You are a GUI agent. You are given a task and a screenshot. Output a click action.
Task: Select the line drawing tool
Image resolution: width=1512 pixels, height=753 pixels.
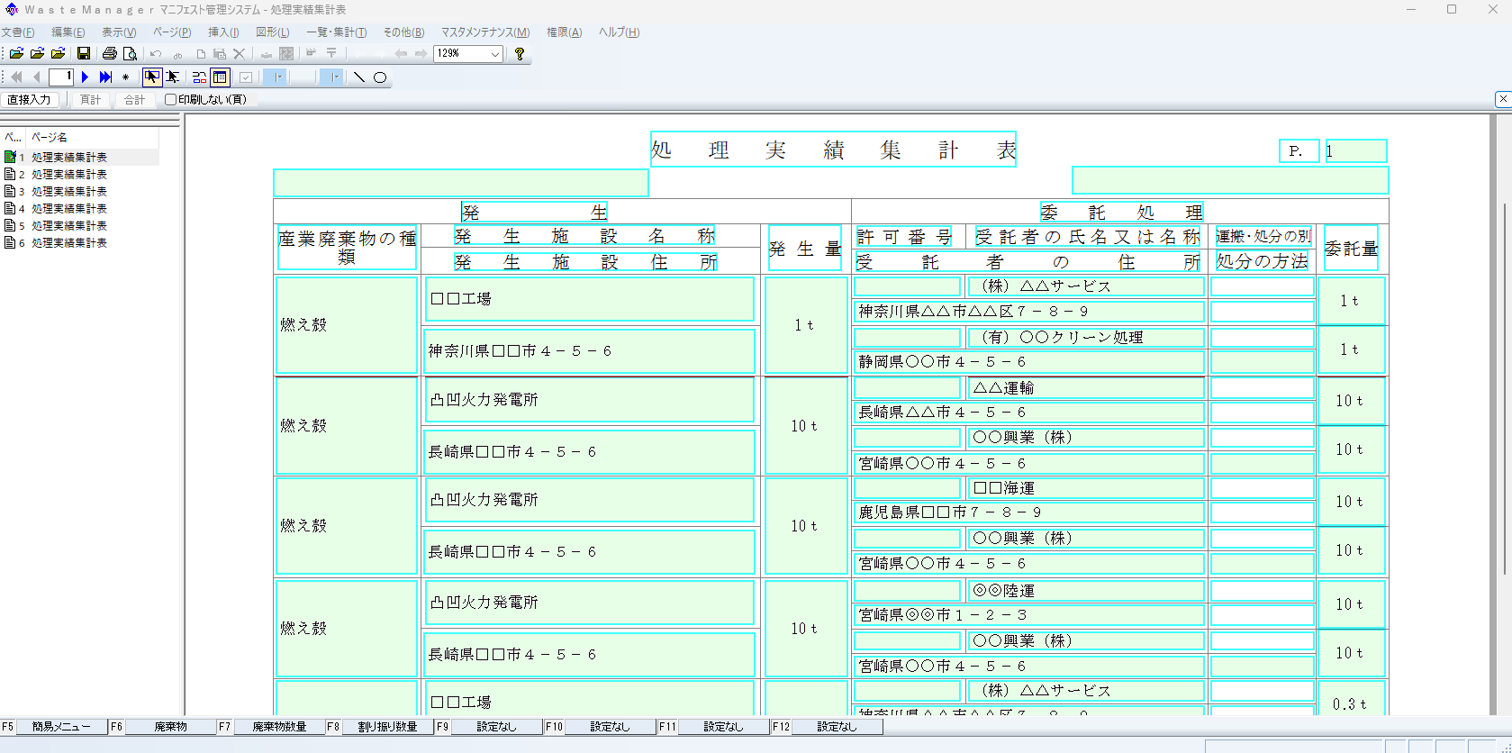359,77
